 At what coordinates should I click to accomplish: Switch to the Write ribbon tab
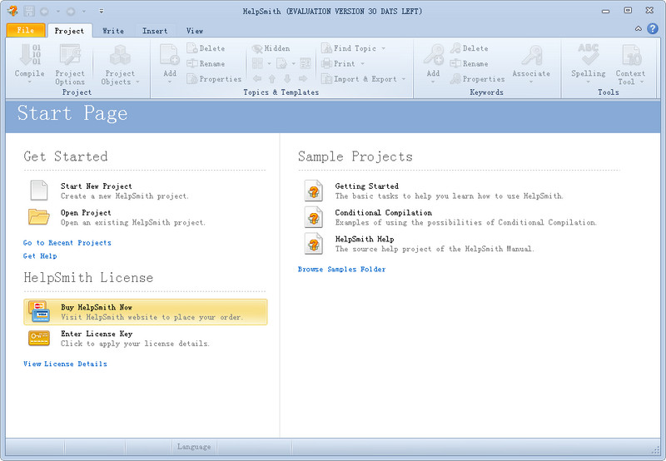pos(113,31)
